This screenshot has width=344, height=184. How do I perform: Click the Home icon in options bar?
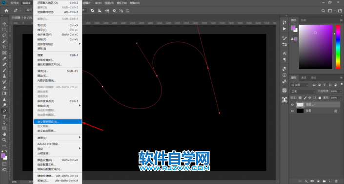click(x=6, y=11)
